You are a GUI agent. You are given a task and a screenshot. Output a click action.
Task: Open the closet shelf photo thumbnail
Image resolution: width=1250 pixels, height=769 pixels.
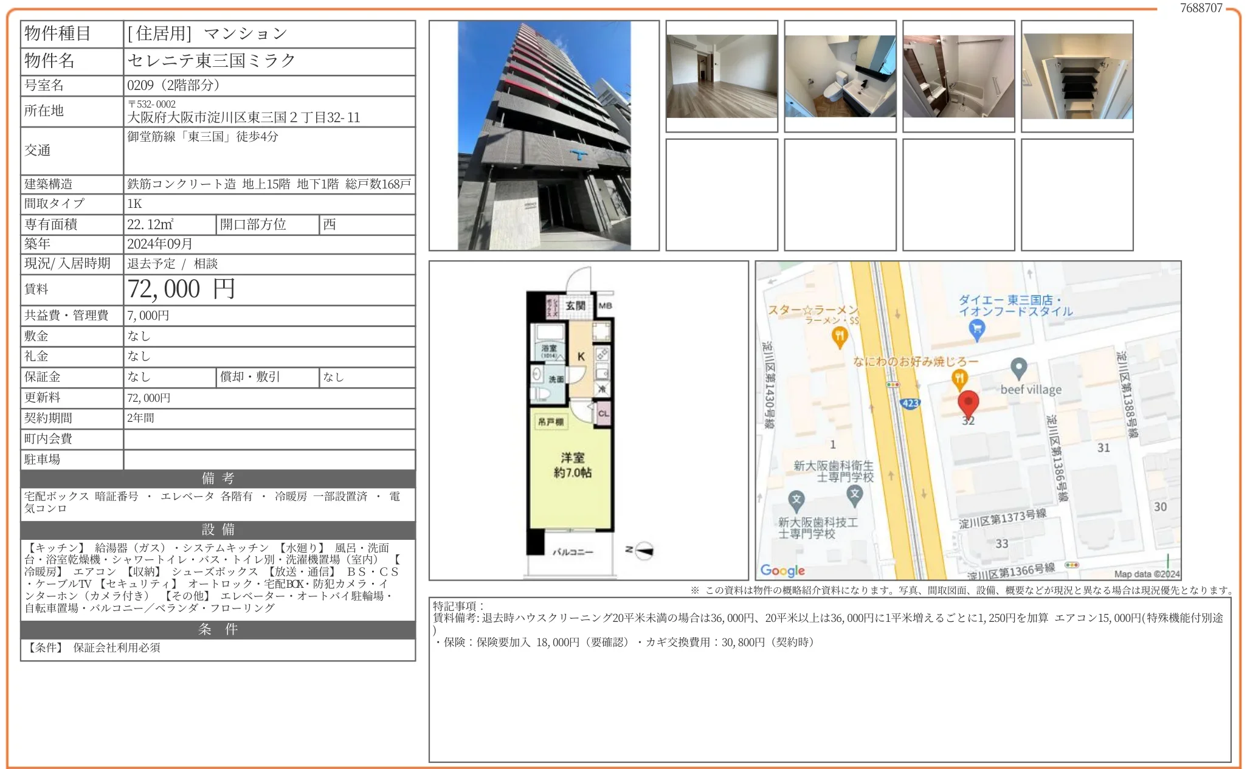coord(1077,76)
